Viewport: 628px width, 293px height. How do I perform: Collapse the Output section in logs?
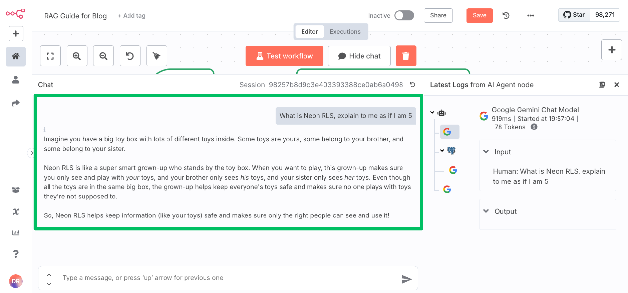(x=486, y=211)
